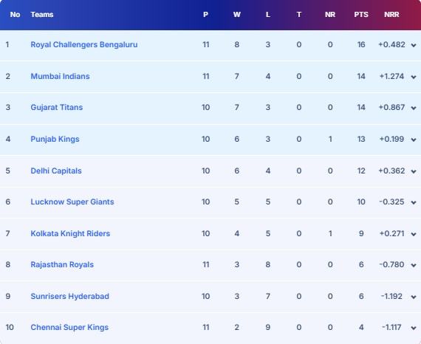Open Mumbai Indians team link
Image resolution: width=421 pixels, height=344 pixels.
60,76
